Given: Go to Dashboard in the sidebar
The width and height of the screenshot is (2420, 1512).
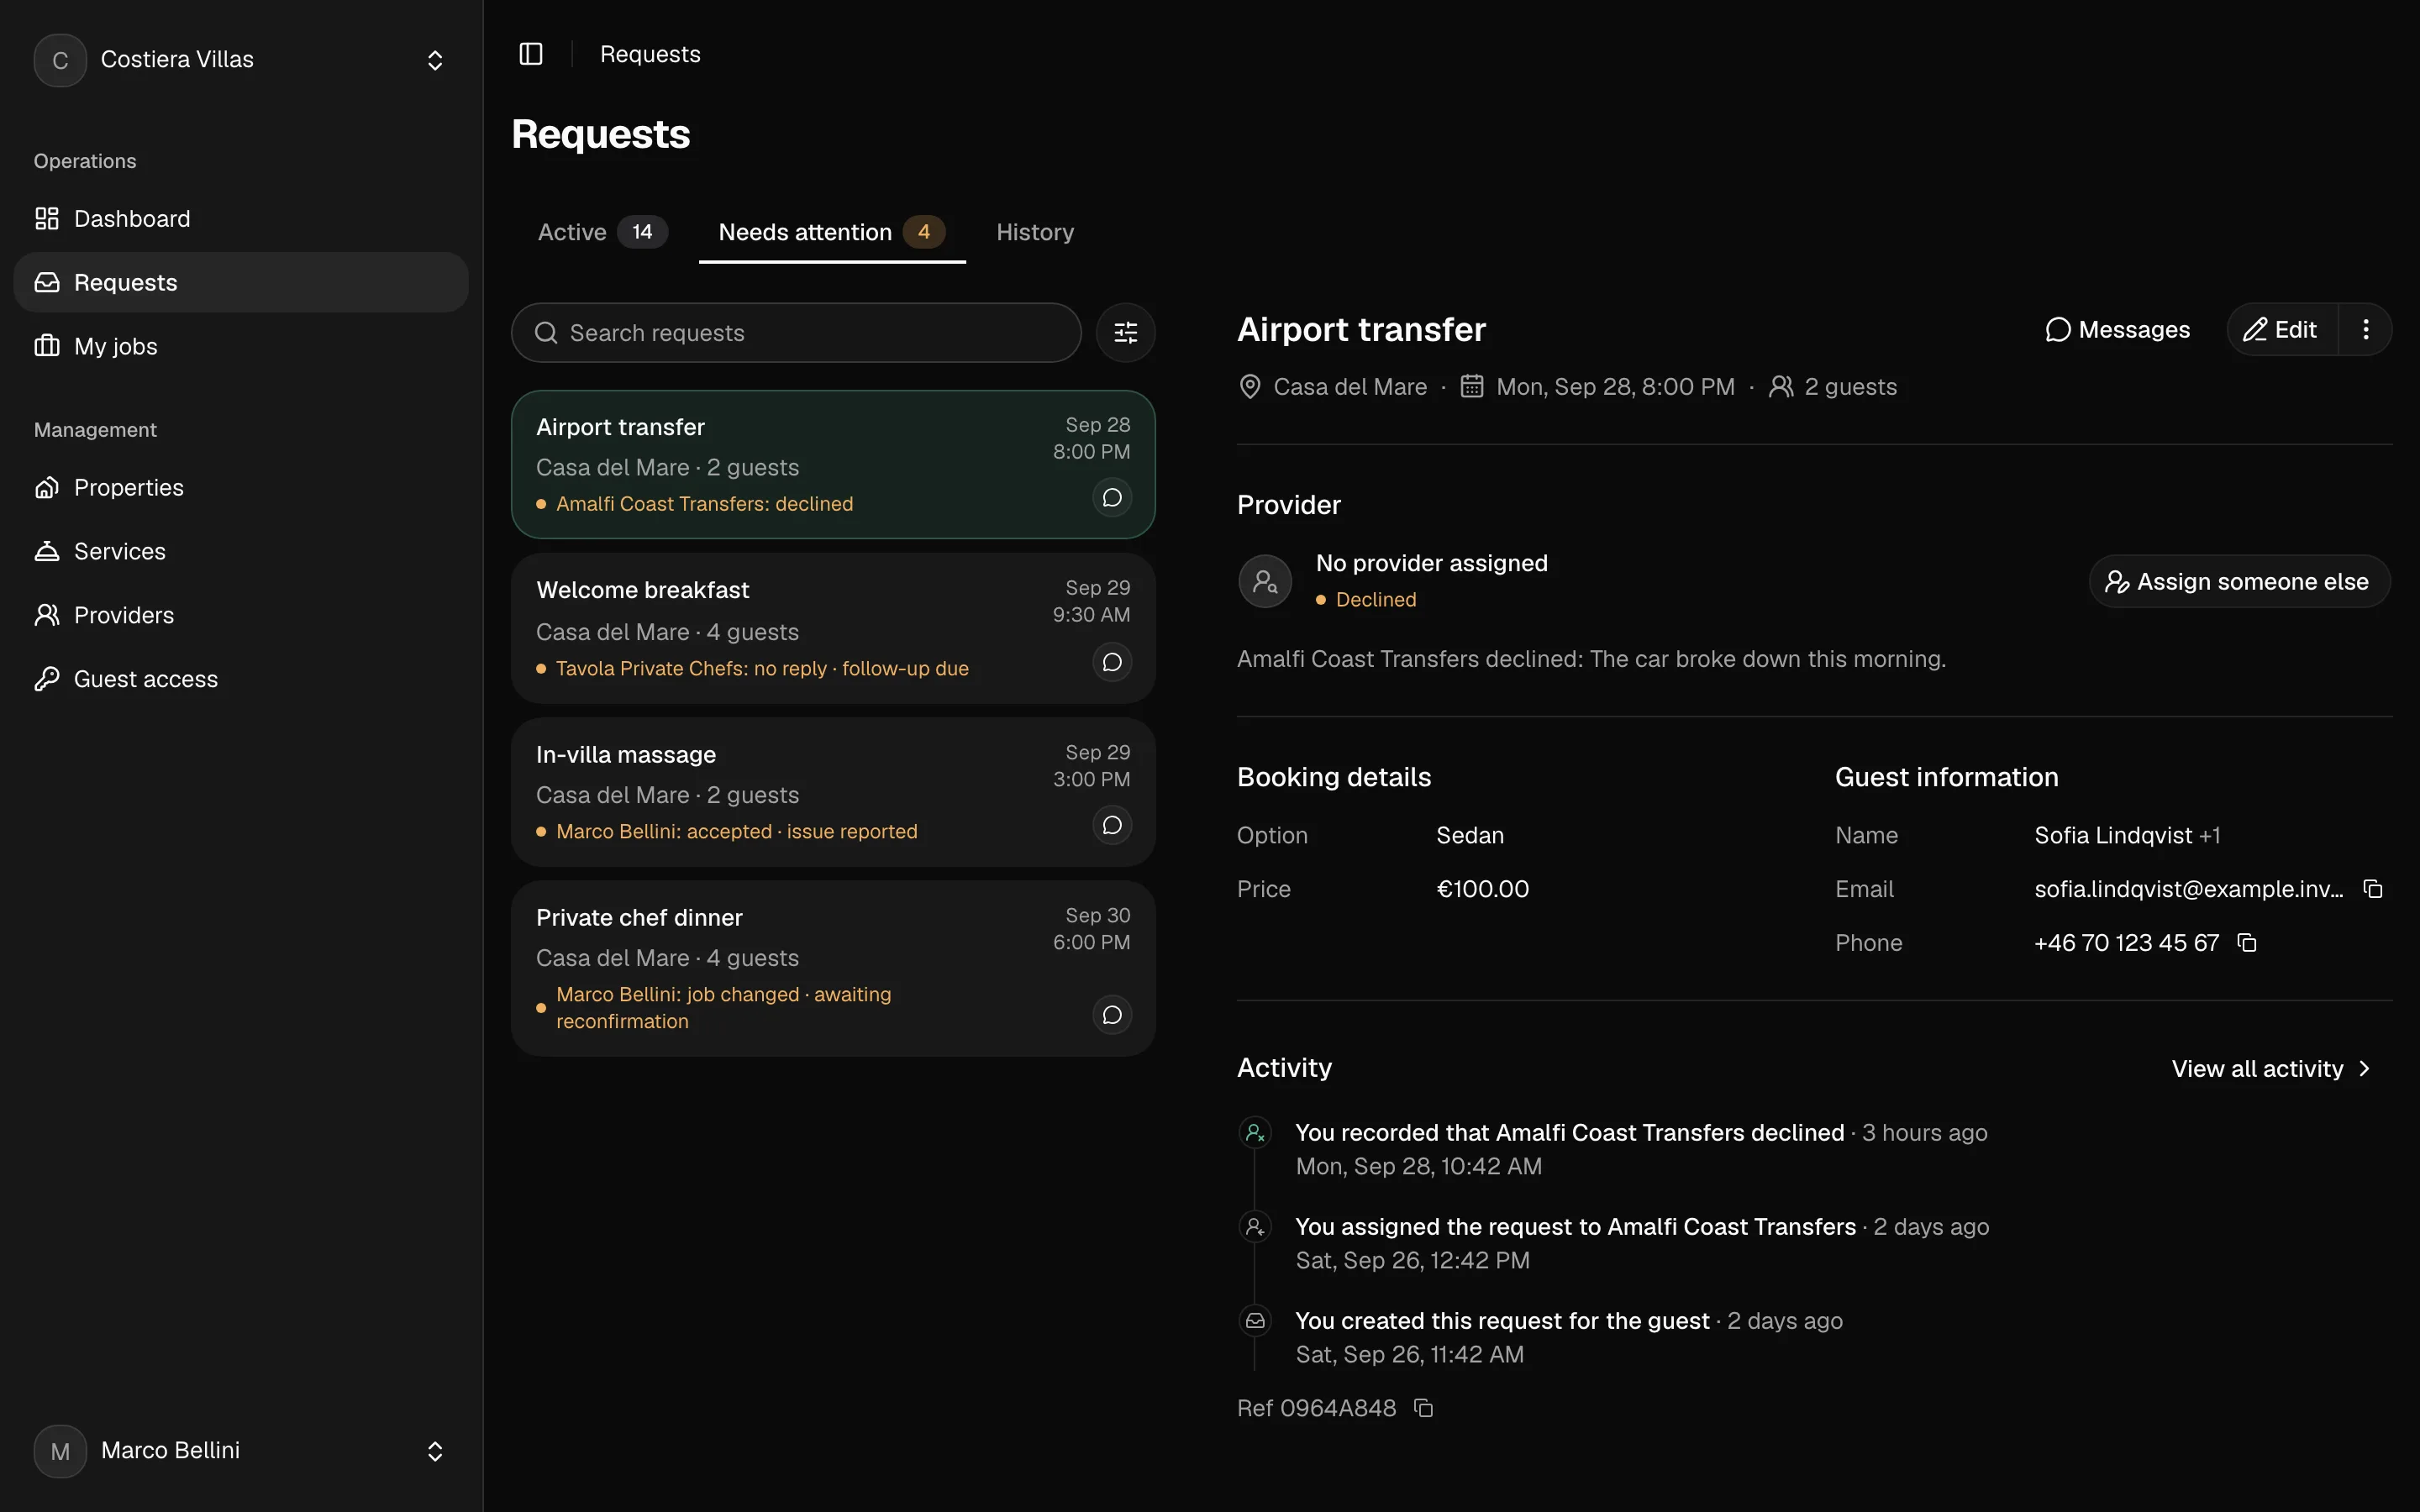Looking at the screenshot, I should coord(240,219).
